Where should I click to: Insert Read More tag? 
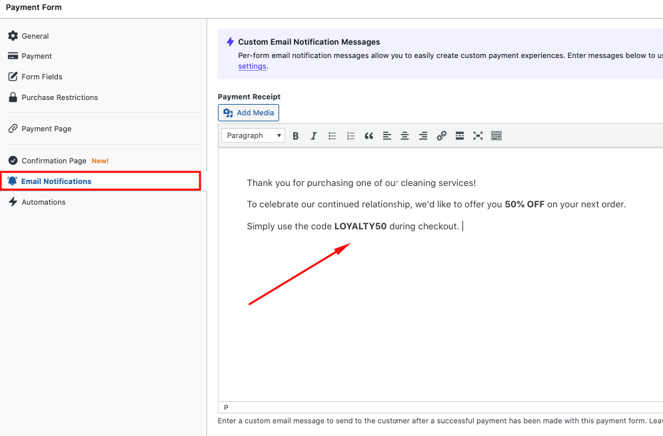click(459, 135)
